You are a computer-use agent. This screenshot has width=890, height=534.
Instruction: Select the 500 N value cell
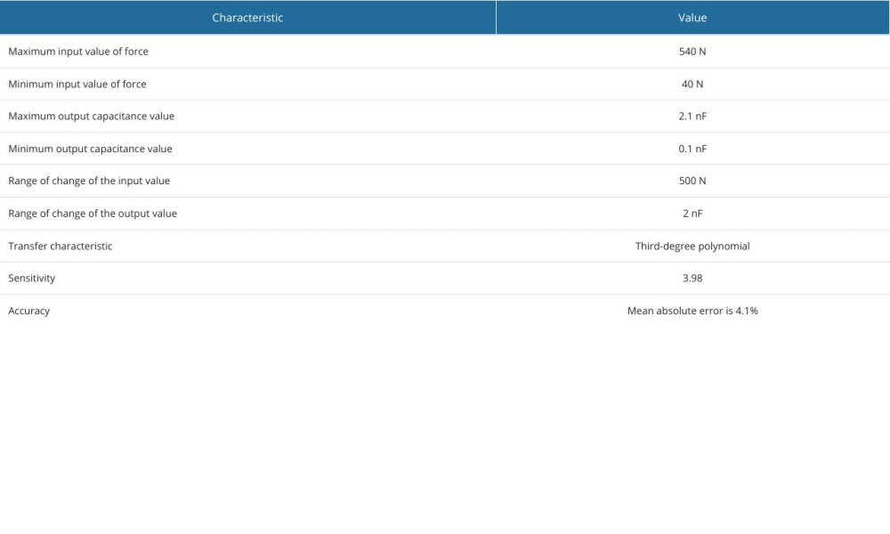(692, 181)
